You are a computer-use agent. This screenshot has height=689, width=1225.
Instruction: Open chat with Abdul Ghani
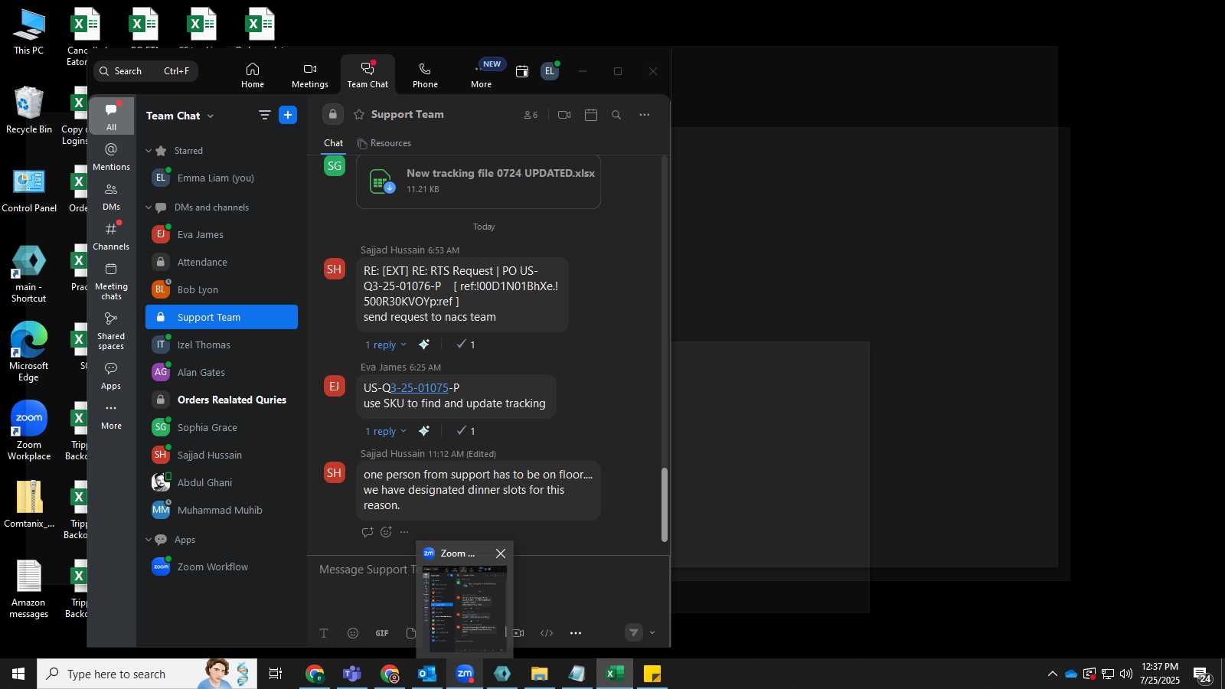pos(221,482)
